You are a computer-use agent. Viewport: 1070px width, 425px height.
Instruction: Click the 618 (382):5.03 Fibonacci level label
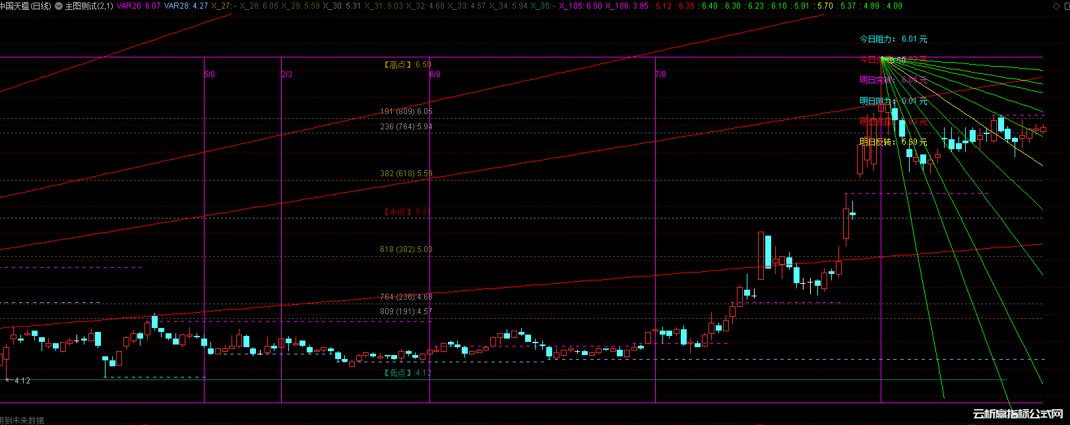coord(406,249)
